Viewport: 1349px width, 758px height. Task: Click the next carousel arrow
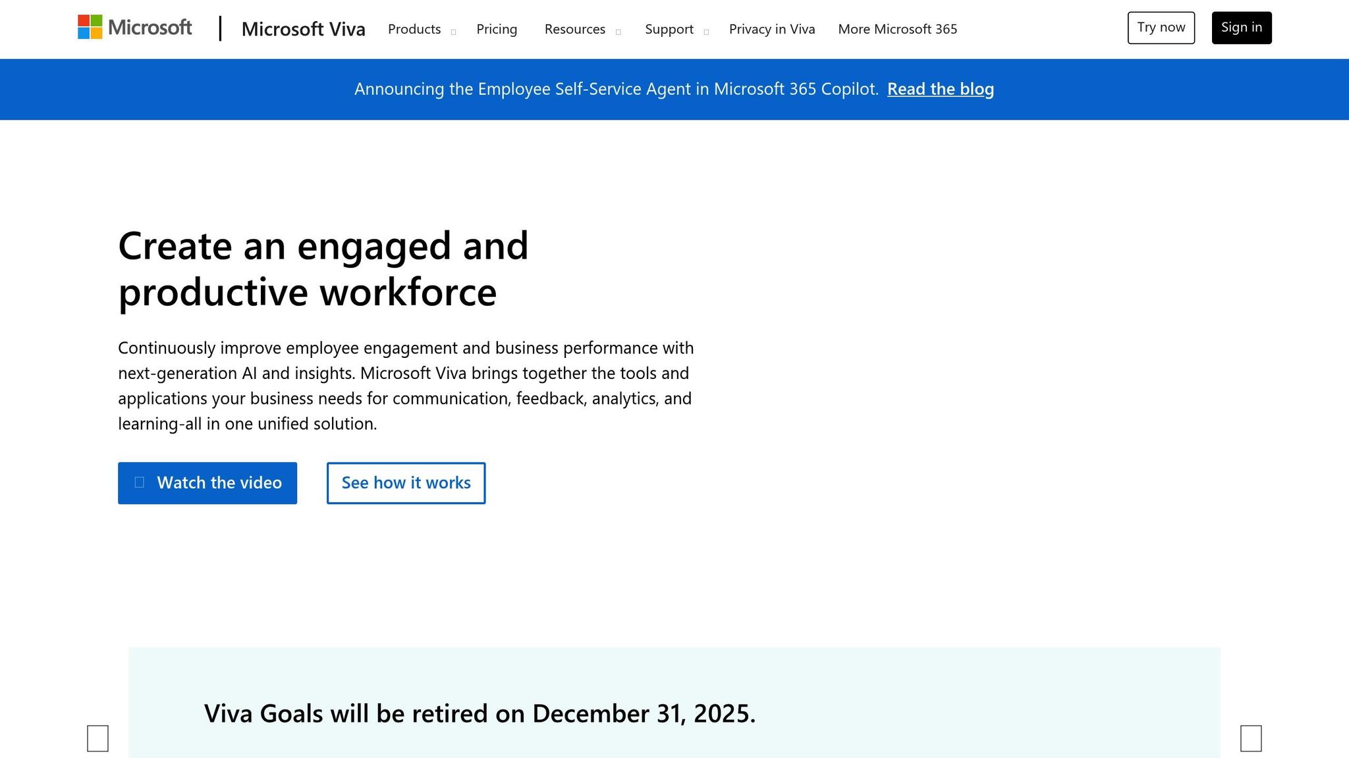point(1250,738)
